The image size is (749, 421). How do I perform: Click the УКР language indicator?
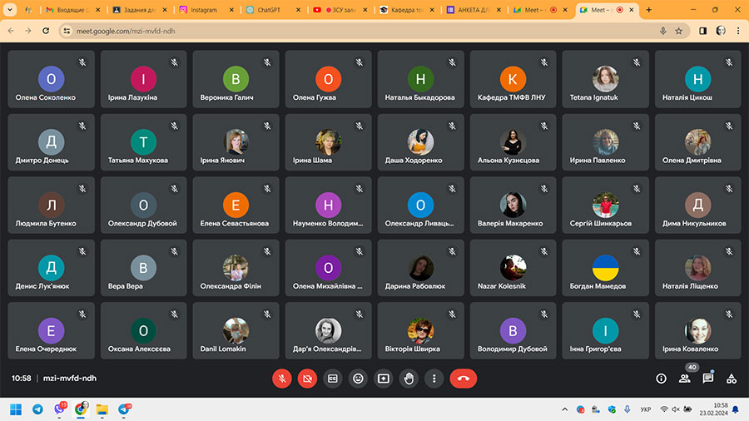click(x=645, y=409)
